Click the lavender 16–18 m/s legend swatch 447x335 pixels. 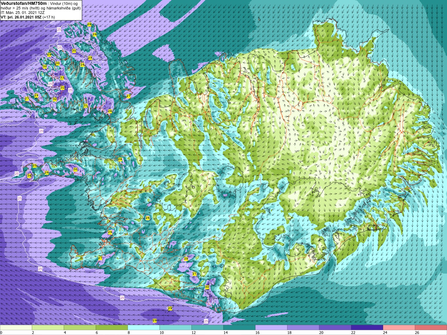pos(271,328)
